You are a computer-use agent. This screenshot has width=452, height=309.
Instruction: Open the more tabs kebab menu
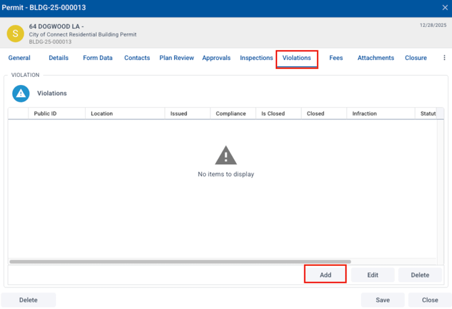(444, 58)
